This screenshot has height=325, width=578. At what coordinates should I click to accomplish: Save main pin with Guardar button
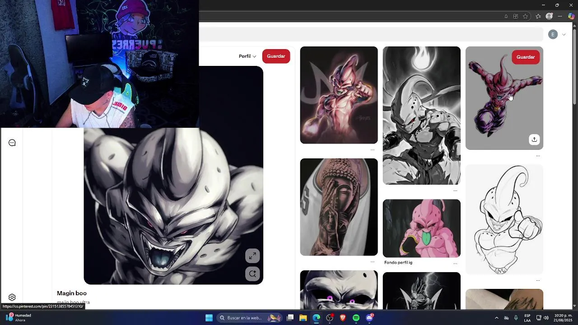click(276, 56)
